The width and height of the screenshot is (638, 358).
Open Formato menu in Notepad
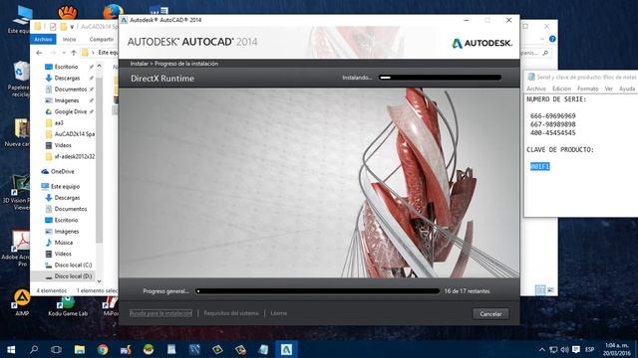(x=588, y=89)
